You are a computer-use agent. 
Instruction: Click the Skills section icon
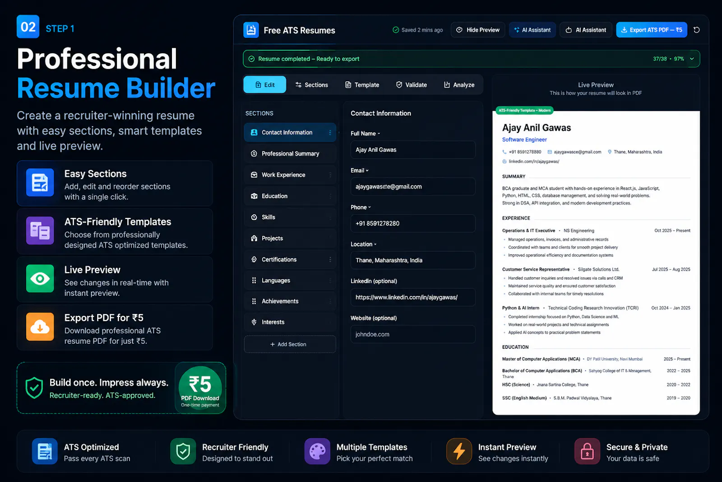click(x=254, y=217)
